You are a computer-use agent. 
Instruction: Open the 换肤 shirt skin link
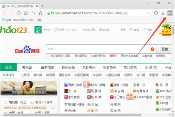coord(148,30)
